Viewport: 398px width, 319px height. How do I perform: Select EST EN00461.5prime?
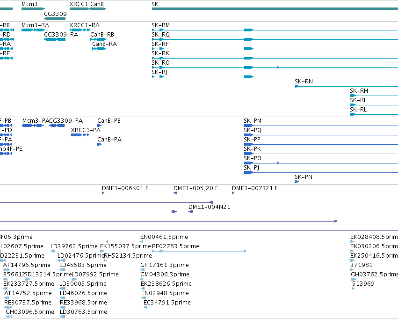click(x=142, y=242)
